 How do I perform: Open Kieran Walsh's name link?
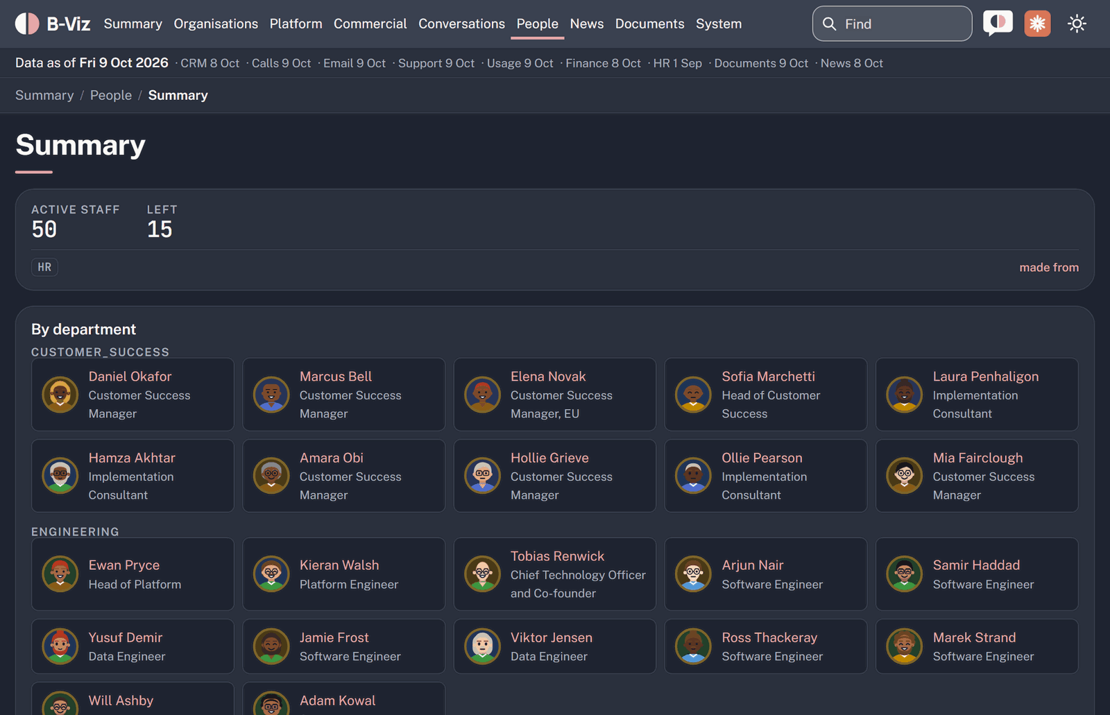click(339, 565)
